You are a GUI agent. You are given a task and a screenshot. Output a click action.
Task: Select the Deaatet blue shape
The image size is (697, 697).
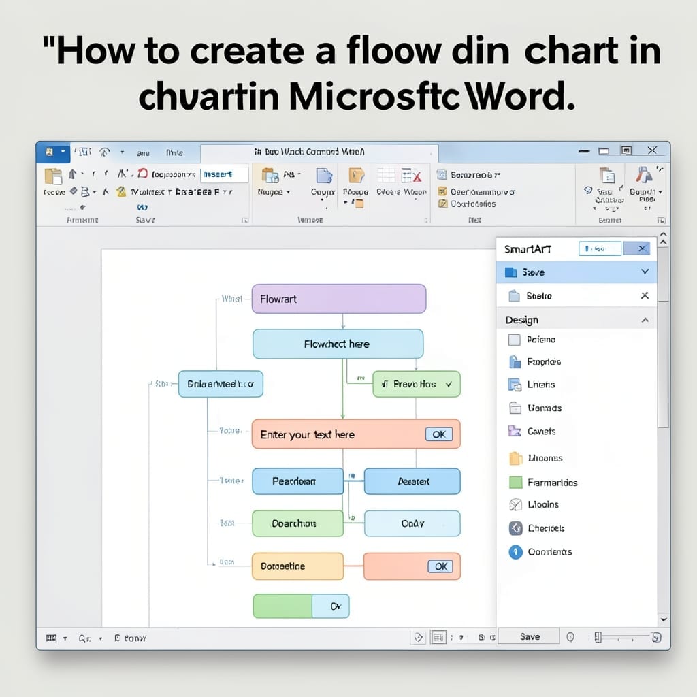[412, 481]
